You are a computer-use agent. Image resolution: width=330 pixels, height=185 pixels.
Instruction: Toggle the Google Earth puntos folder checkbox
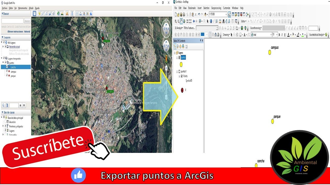(x=5, y=62)
